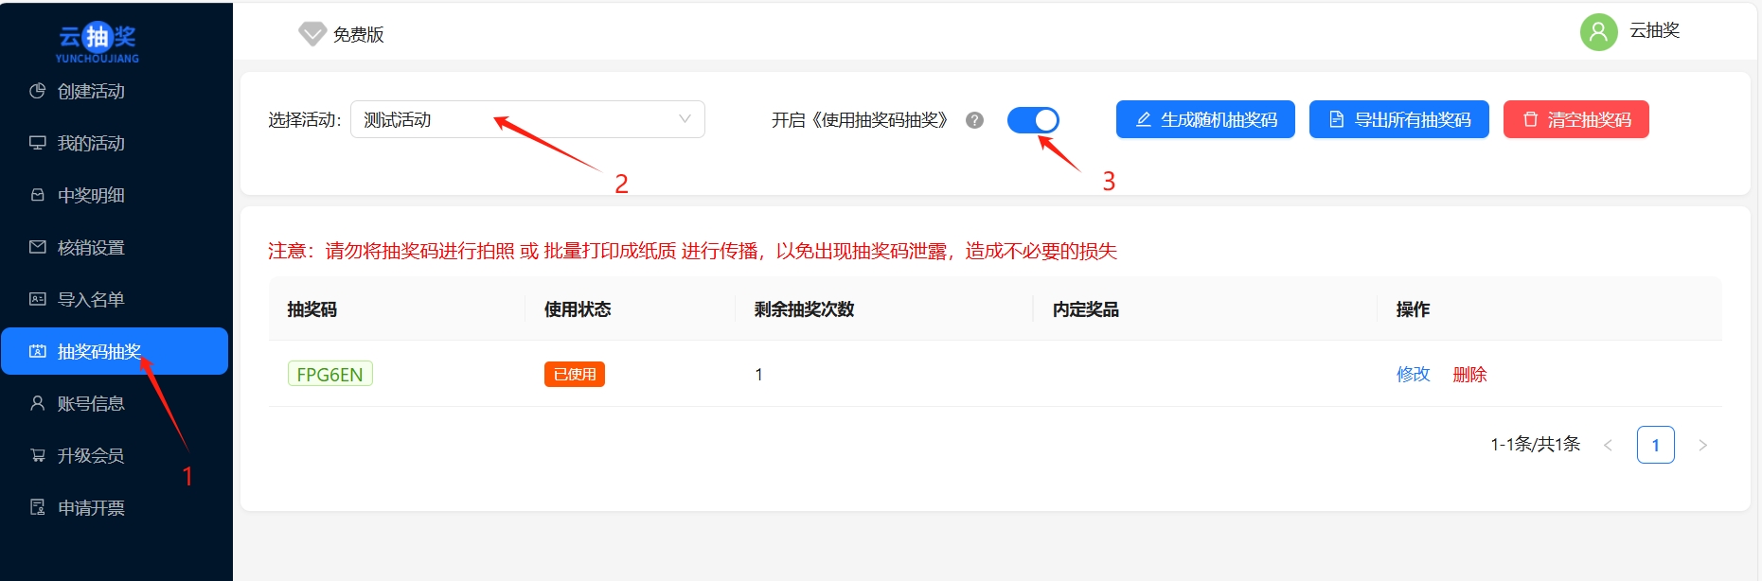Click the 账号信息 person icon
The image size is (1762, 581).
pos(38,403)
